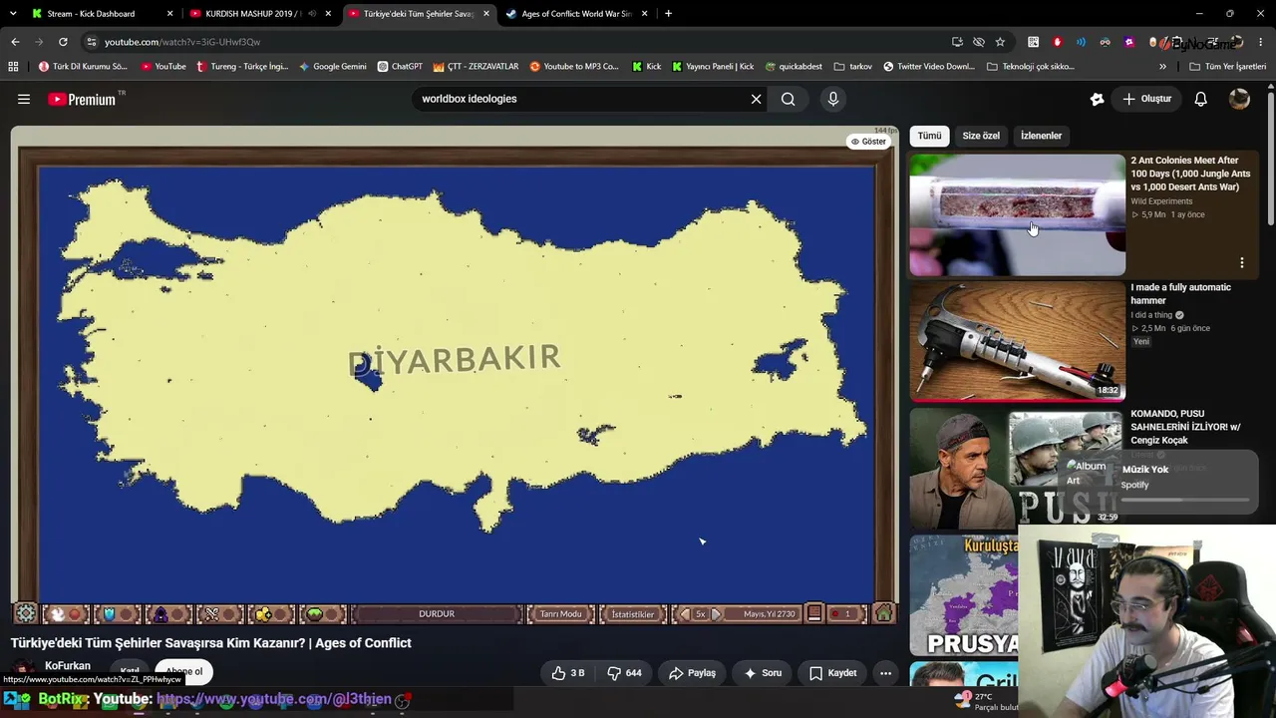Submit search with the magnifier icon
The width and height of the screenshot is (1276, 718).
pyautogui.click(x=789, y=99)
